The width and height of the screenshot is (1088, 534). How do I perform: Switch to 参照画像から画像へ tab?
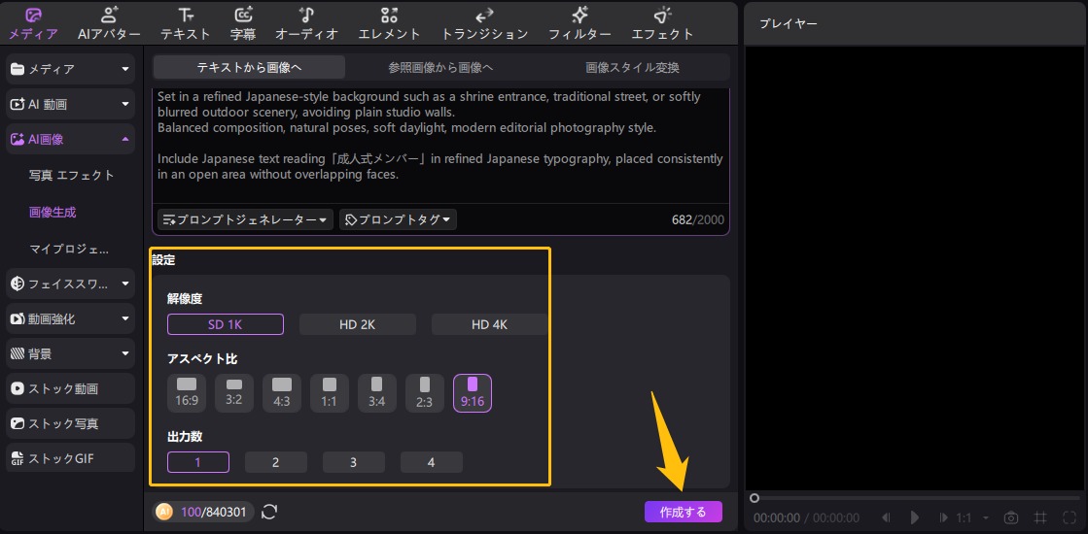(x=440, y=67)
